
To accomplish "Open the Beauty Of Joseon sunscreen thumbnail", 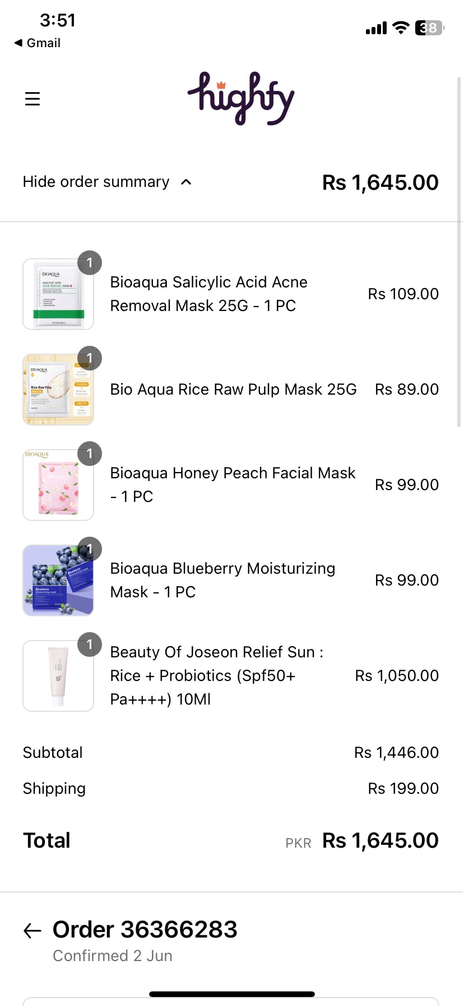I will click(58, 676).
